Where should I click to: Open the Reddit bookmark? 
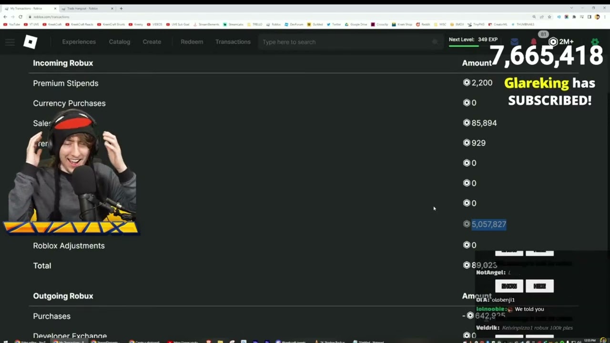(423, 24)
